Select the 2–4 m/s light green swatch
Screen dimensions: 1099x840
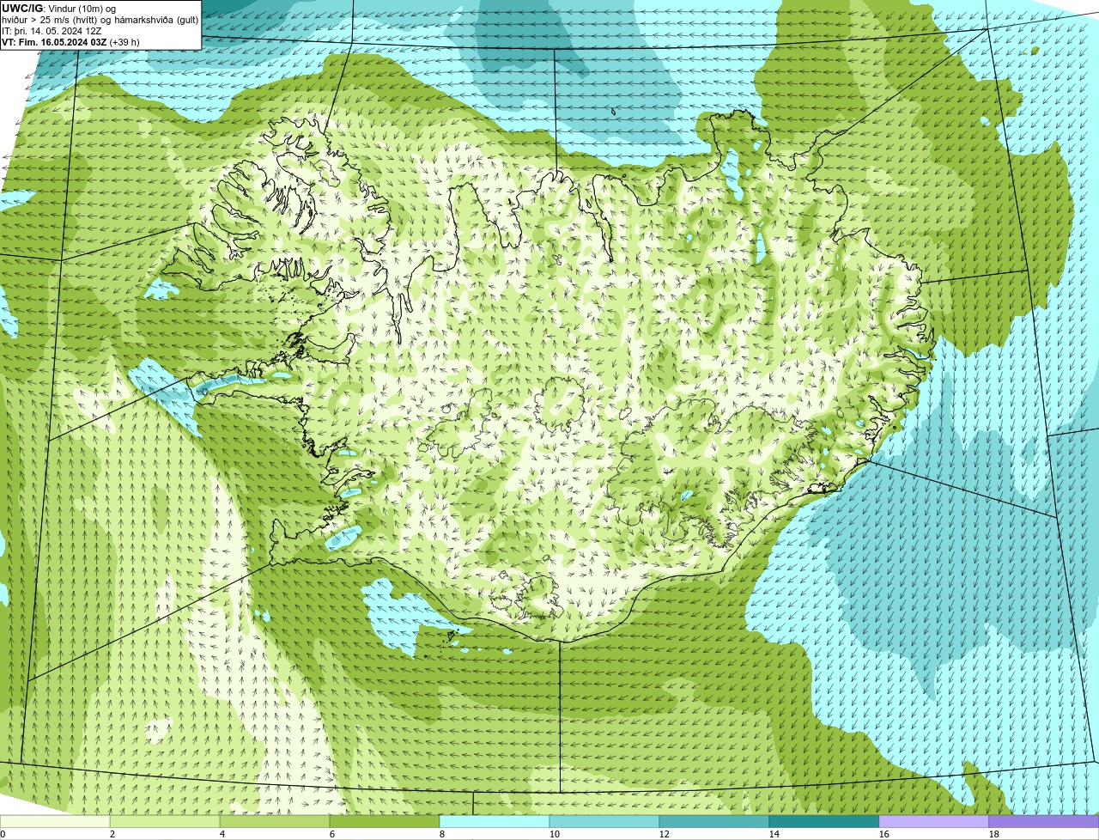point(165,821)
